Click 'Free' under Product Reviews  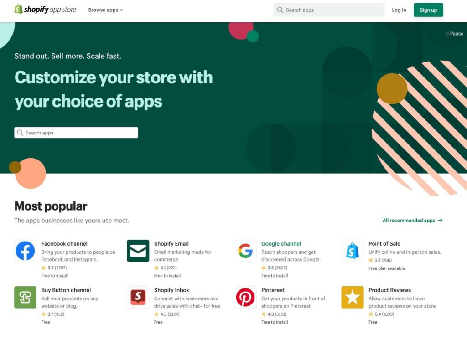pyautogui.click(x=373, y=322)
